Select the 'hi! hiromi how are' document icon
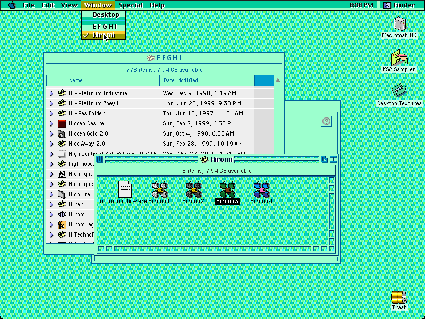The image size is (425, 319). click(x=125, y=189)
